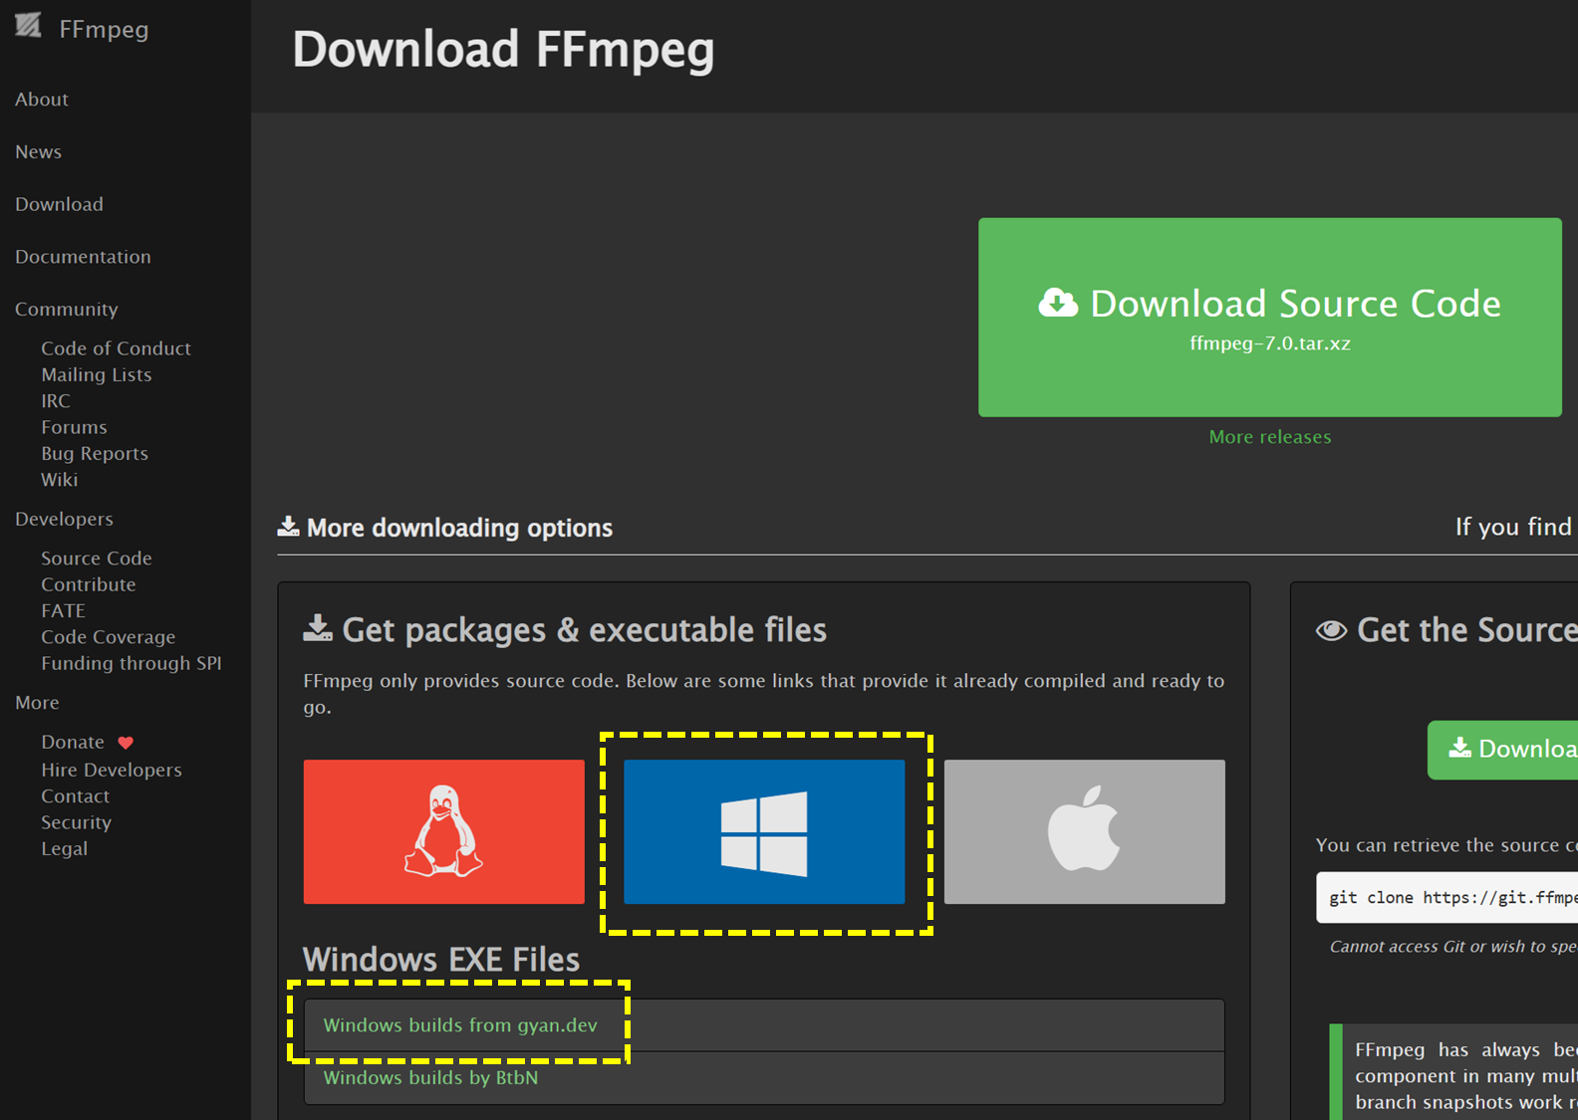Image resolution: width=1578 pixels, height=1120 pixels.
Task: Click the cloud download icon on green button
Action: (1058, 303)
